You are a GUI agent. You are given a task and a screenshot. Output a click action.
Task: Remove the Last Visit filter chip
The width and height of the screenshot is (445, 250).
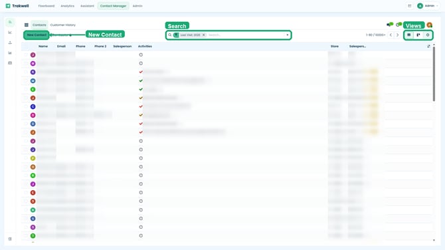(x=203, y=35)
